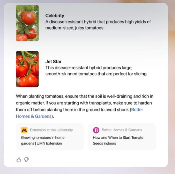Click 'Seeds indoors' text in the second source card
This screenshot has width=175, height=174.
click(x=104, y=143)
